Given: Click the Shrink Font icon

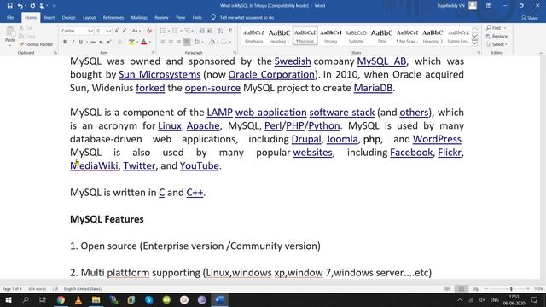Looking at the screenshot, I should 125,31.
